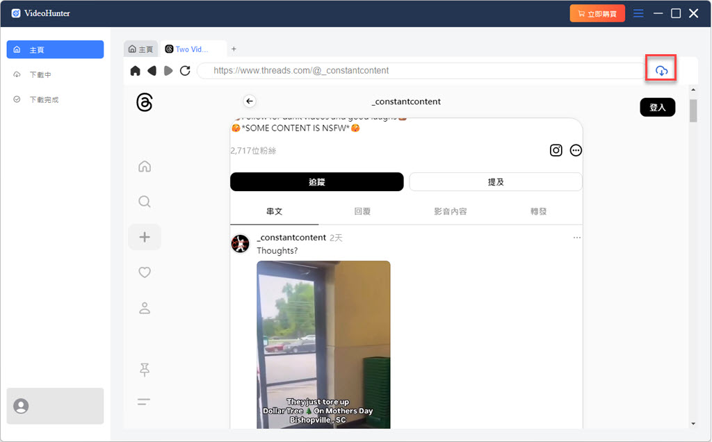Image resolution: width=712 pixels, height=442 pixels.
Task: Click the _constantcontent post avatar
Action: click(x=240, y=244)
